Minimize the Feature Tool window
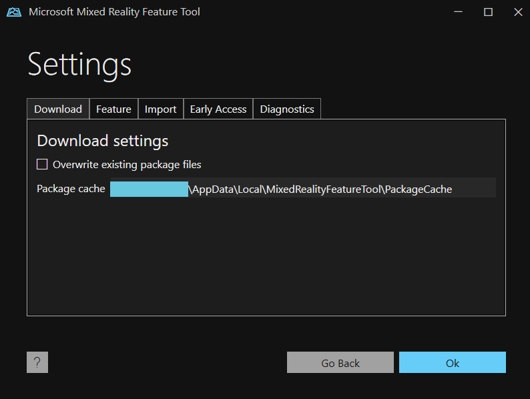Viewport: 530px width, 399px height. click(458, 12)
